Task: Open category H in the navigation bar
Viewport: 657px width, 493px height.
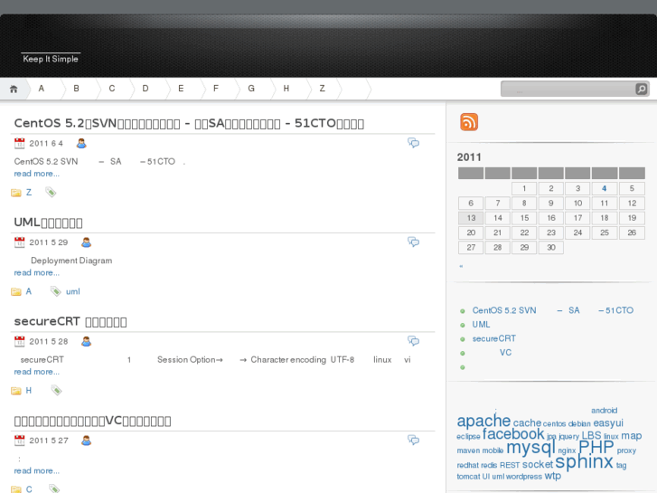Action: [286, 89]
